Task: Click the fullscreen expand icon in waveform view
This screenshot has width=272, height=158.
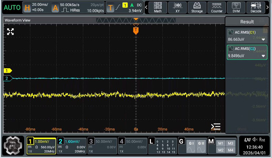Action: point(10,32)
